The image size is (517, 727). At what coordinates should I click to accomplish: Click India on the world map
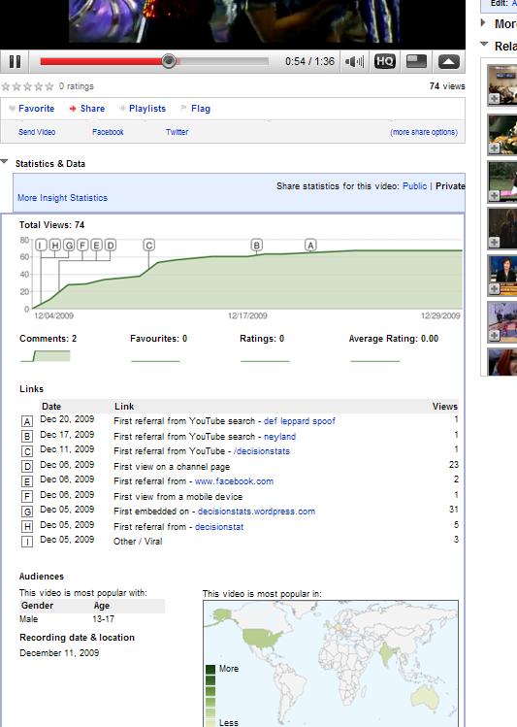click(x=386, y=654)
